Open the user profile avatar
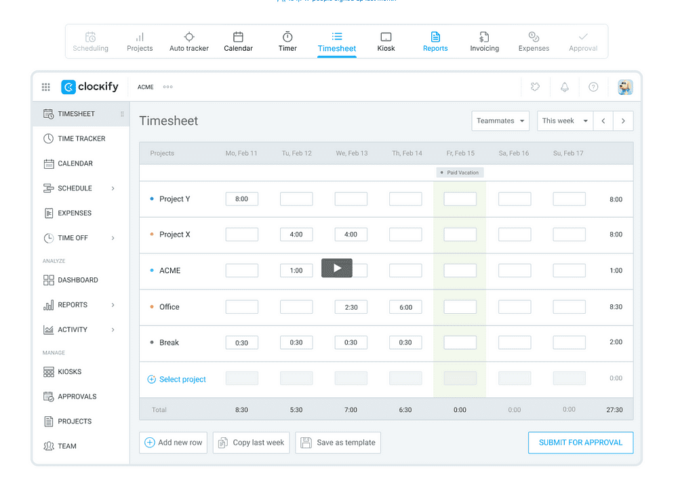The height and width of the screenshot is (486, 678). 625,87
